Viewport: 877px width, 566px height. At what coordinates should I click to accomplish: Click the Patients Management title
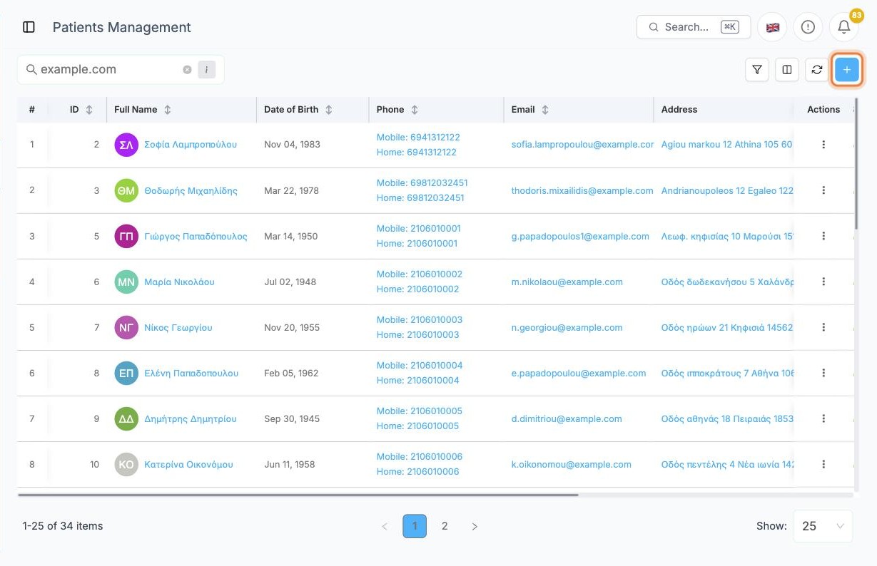click(122, 27)
